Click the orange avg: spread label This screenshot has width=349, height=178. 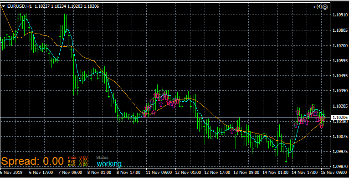coord(72,161)
